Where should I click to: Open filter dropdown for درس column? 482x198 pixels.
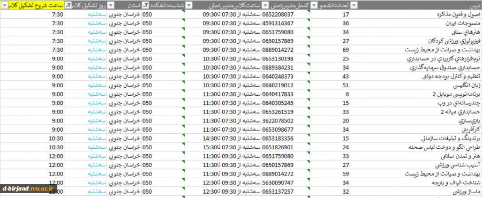tap(354, 5)
